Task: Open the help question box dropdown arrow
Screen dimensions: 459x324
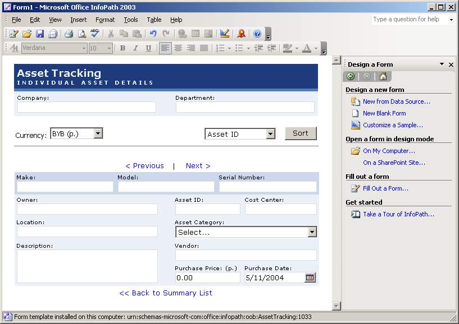Action: click(x=451, y=20)
